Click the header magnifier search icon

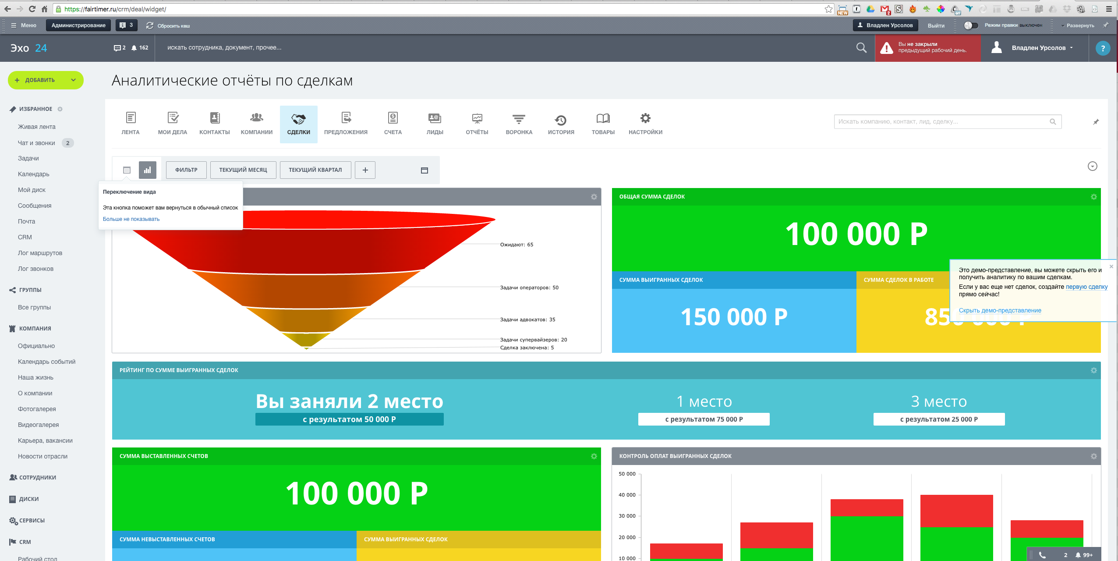861,48
